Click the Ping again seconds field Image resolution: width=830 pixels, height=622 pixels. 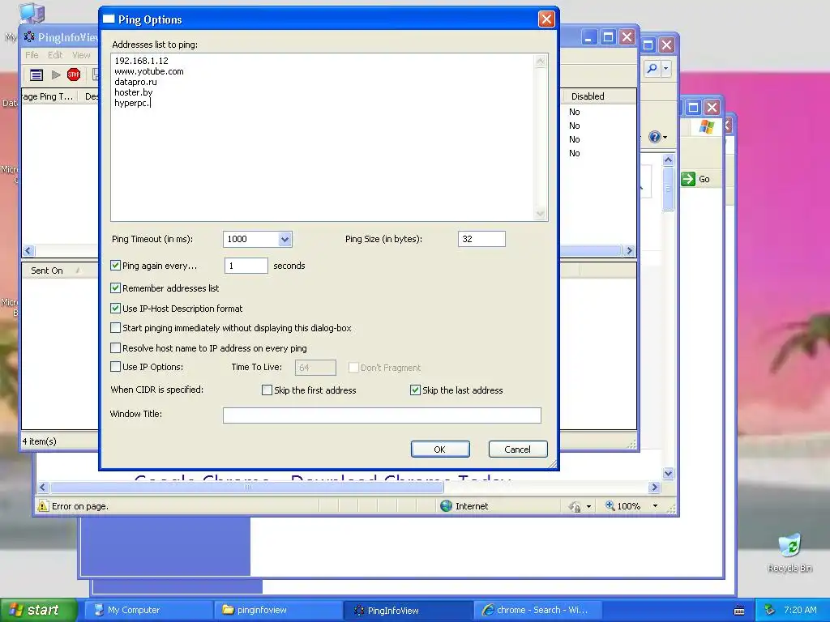click(x=246, y=266)
